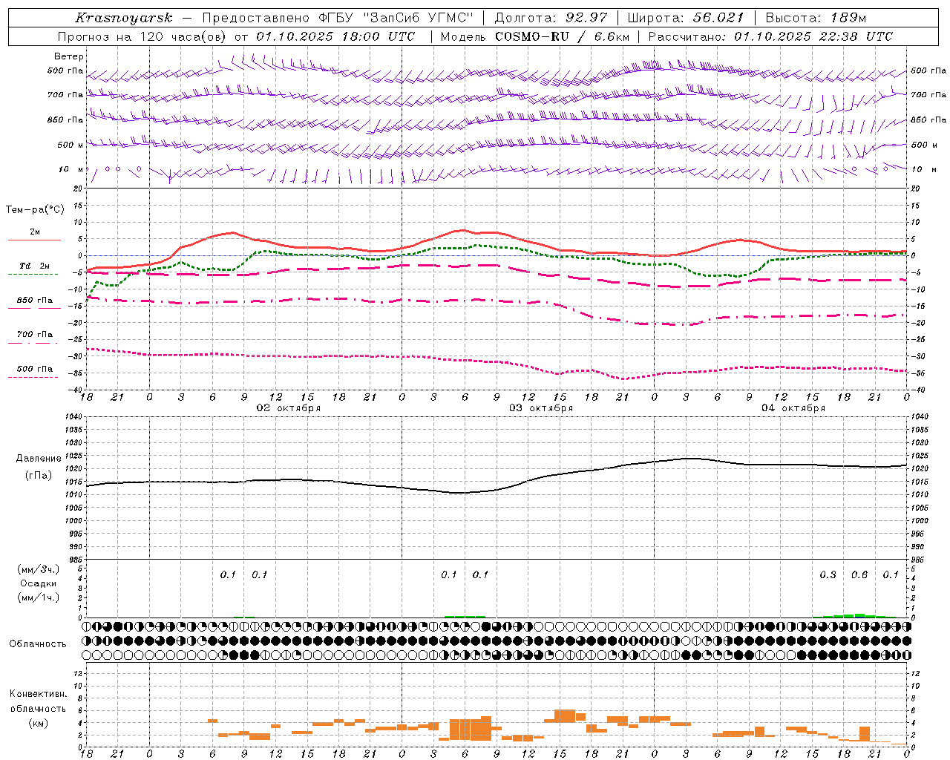This screenshot has height=760, width=950.
Task: Click the Конвективн. облачность label
Action: pos(38,701)
